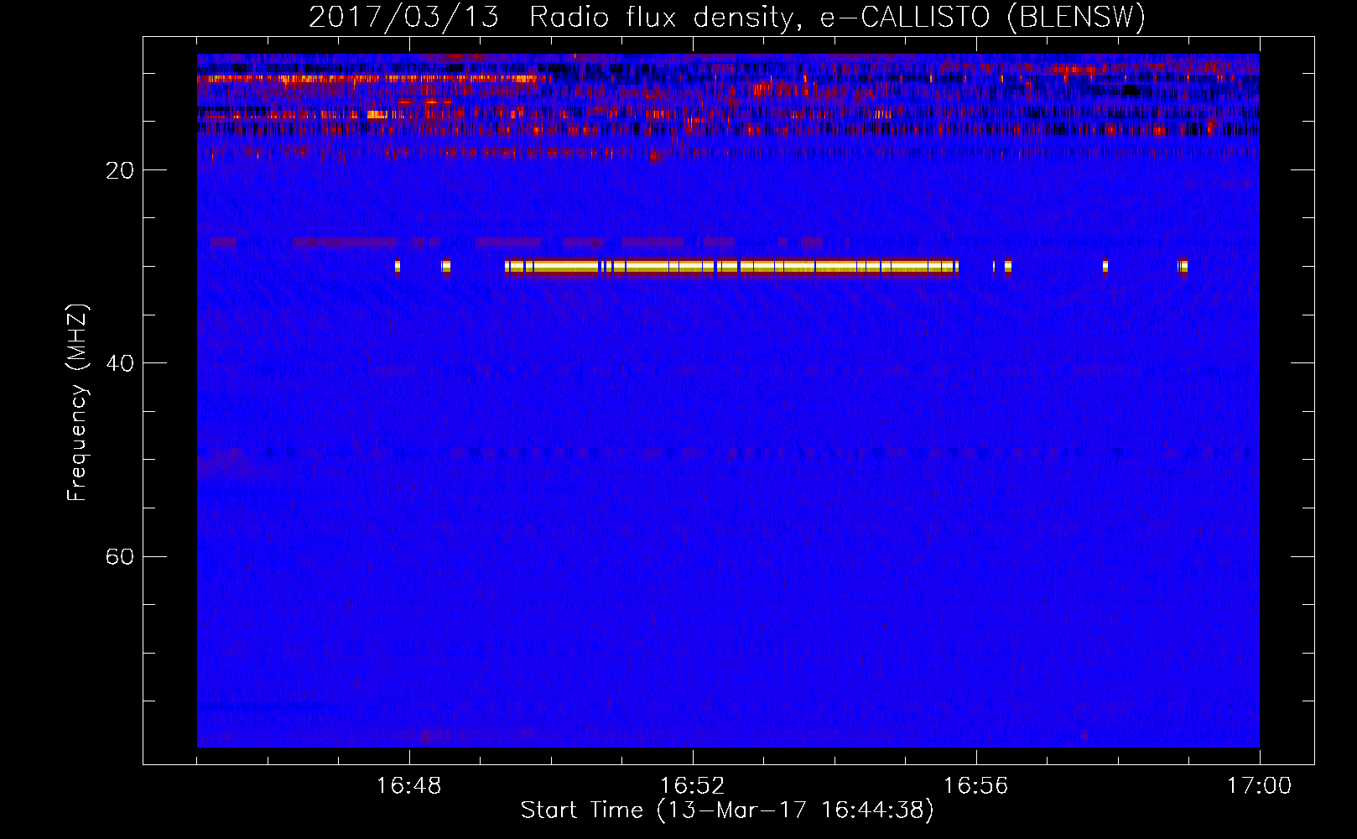Click the "Frequency (MHZ)" axis label
Image resolution: width=1357 pixels, height=839 pixels.
coord(76,403)
